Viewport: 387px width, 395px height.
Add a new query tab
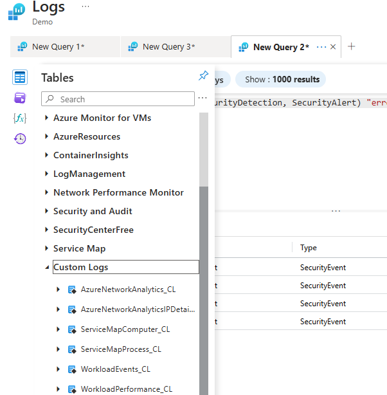click(x=351, y=46)
